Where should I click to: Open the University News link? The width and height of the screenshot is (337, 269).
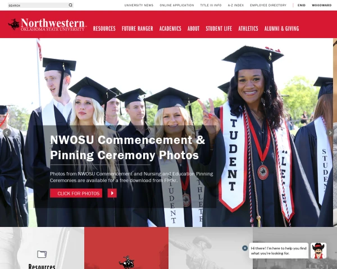[x=139, y=5]
